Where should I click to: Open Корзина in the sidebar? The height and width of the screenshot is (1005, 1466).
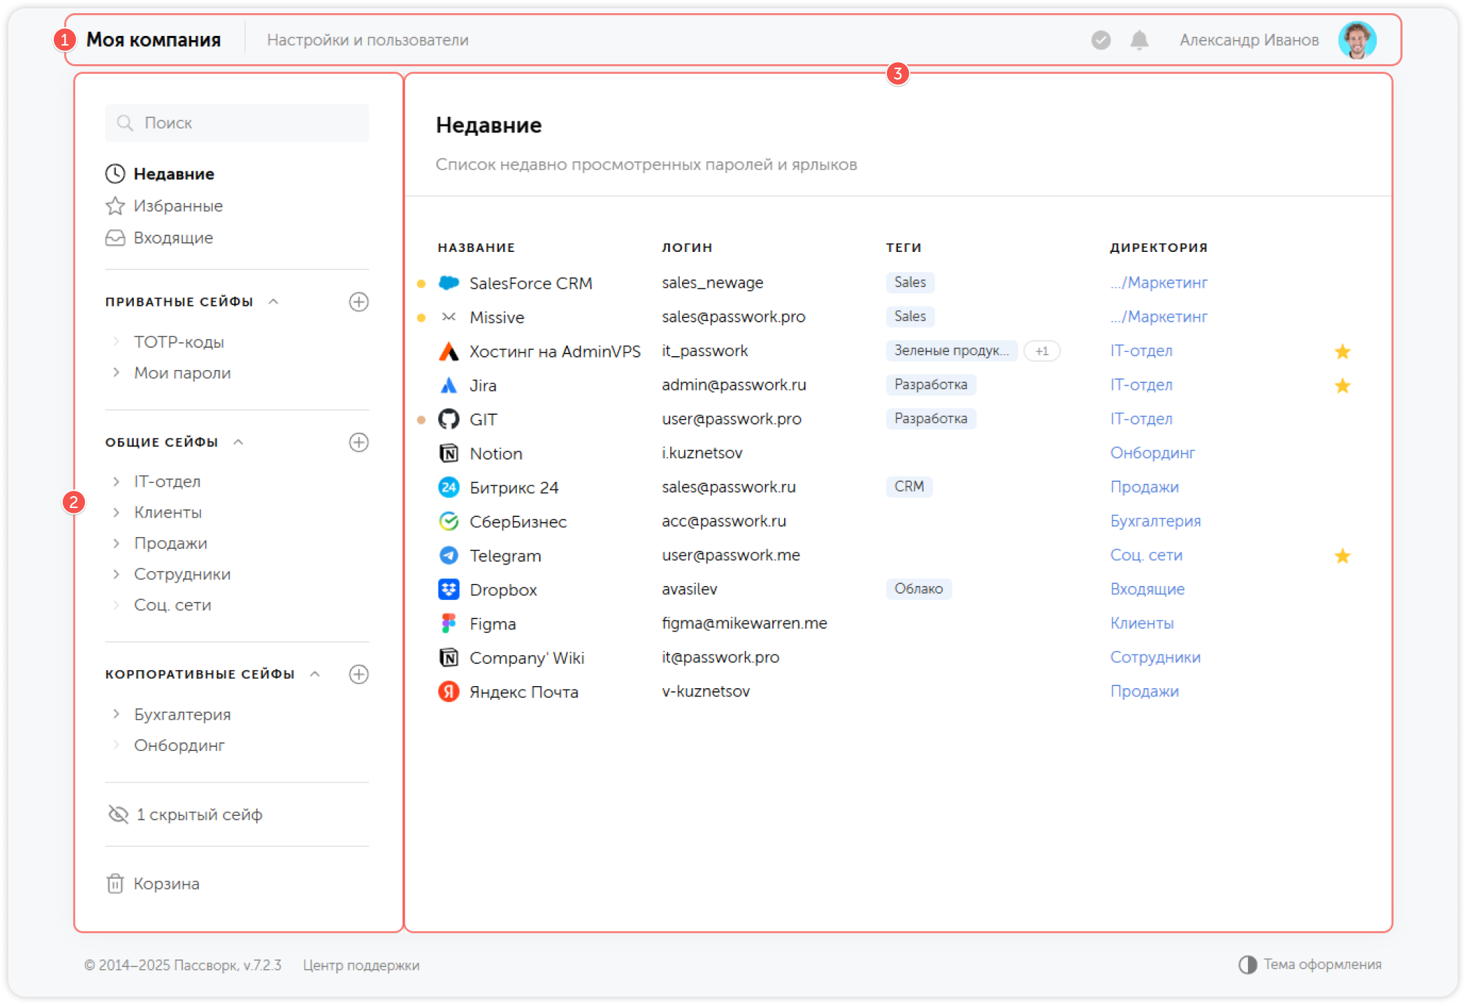coord(166,884)
